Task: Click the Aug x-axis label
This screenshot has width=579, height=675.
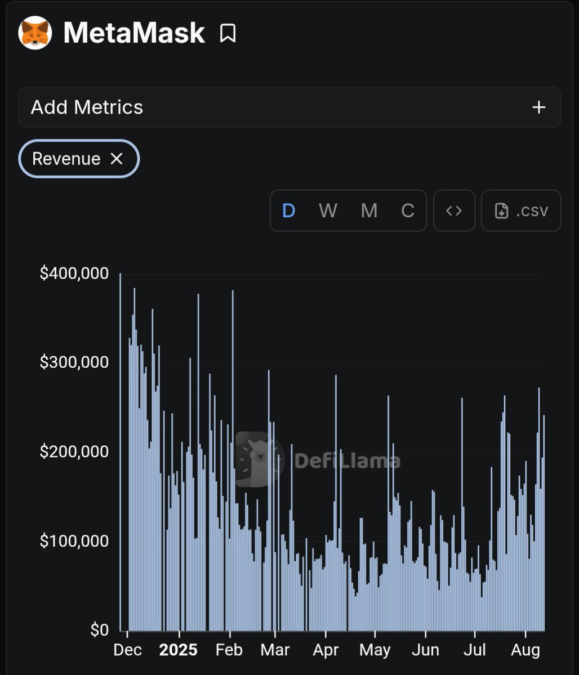Action: point(525,650)
